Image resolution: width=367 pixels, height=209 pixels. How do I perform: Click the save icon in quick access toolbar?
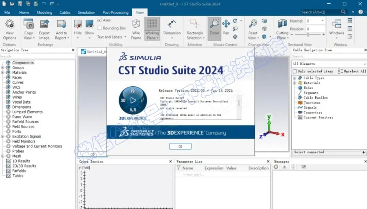[x=20, y=4]
